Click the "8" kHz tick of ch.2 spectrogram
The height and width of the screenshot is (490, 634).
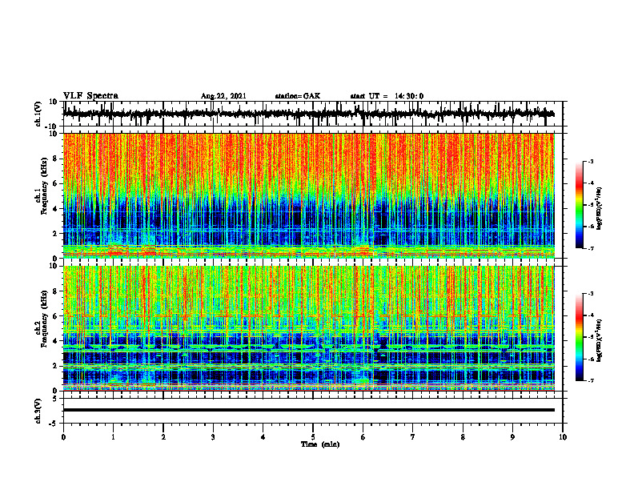(x=56, y=291)
